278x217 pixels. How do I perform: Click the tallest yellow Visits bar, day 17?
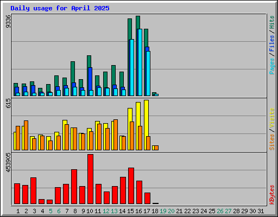click(147, 118)
